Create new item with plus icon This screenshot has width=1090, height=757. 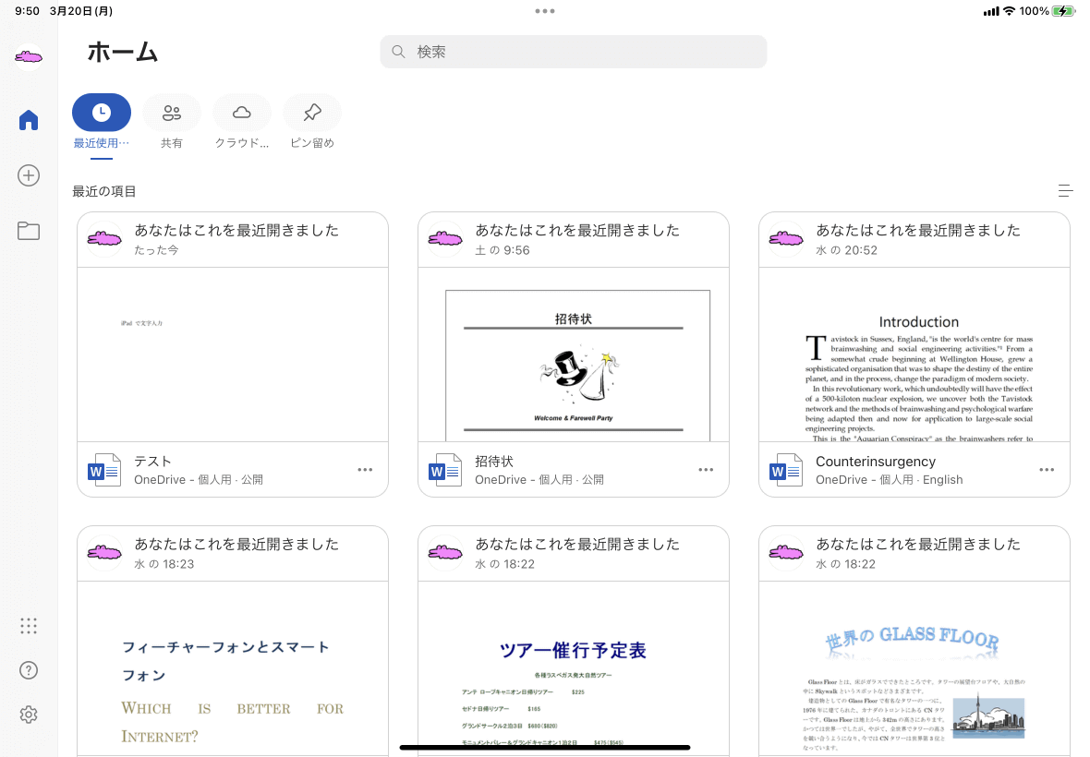point(29,175)
